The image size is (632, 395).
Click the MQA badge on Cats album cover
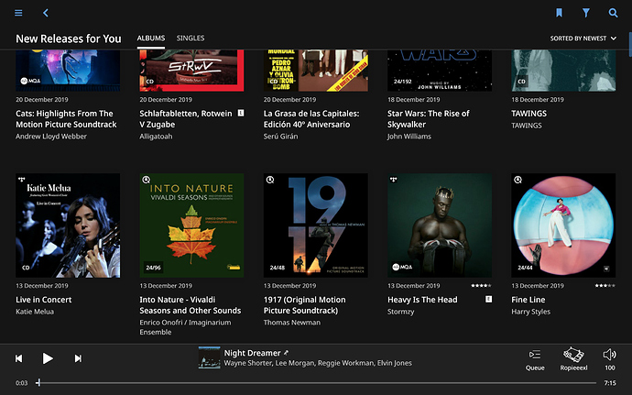(30, 81)
